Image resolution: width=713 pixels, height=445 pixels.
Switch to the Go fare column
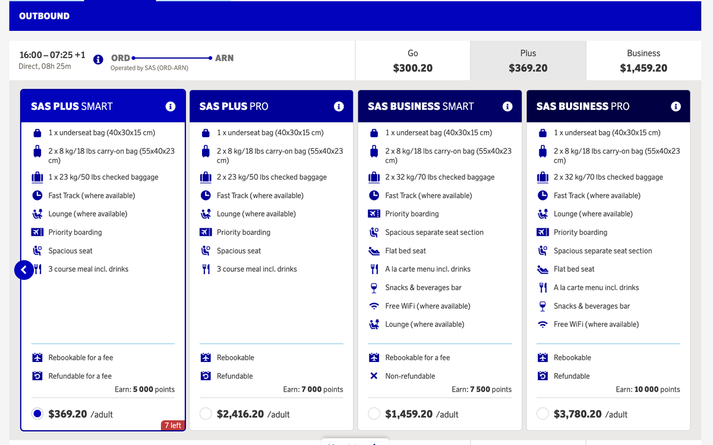[412, 60]
